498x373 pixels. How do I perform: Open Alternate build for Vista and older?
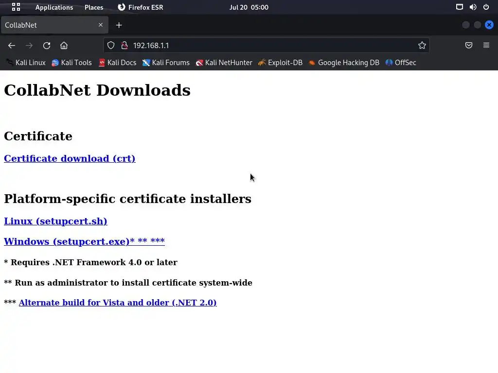(x=118, y=303)
